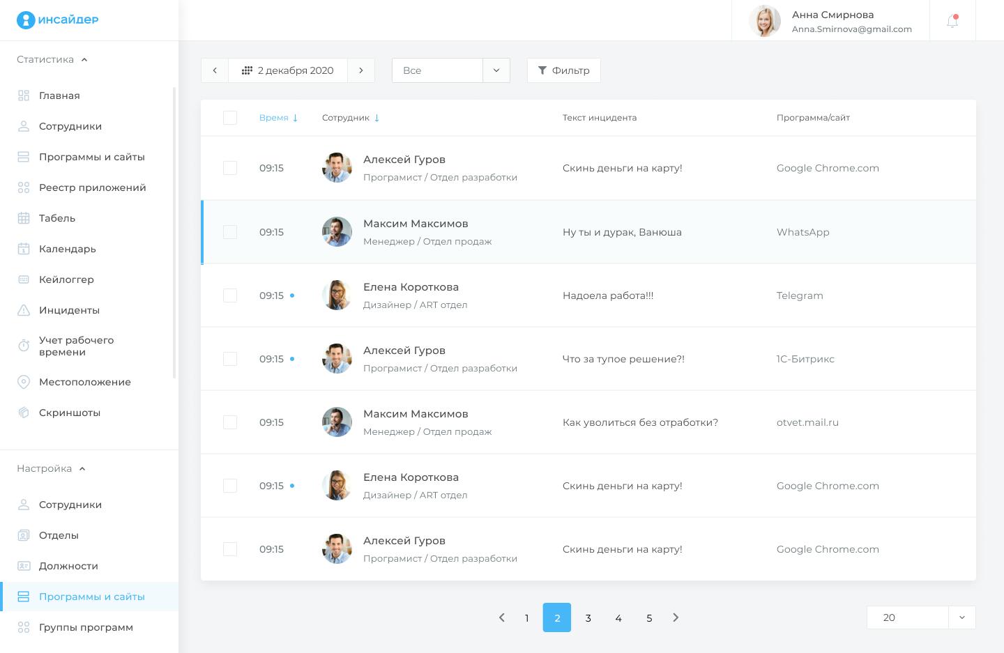Check the WhatsApp incident row checkbox
1004x653 pixels.
click(230, 232)
